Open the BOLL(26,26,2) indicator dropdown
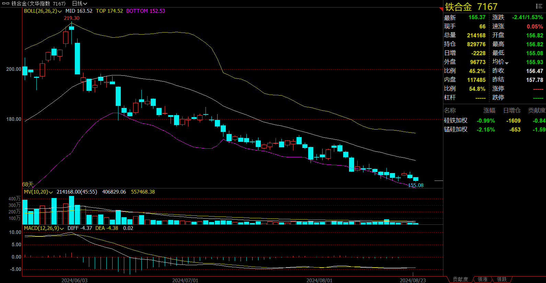The height and width of the screenshot is (283, 546). click(43, 11)
